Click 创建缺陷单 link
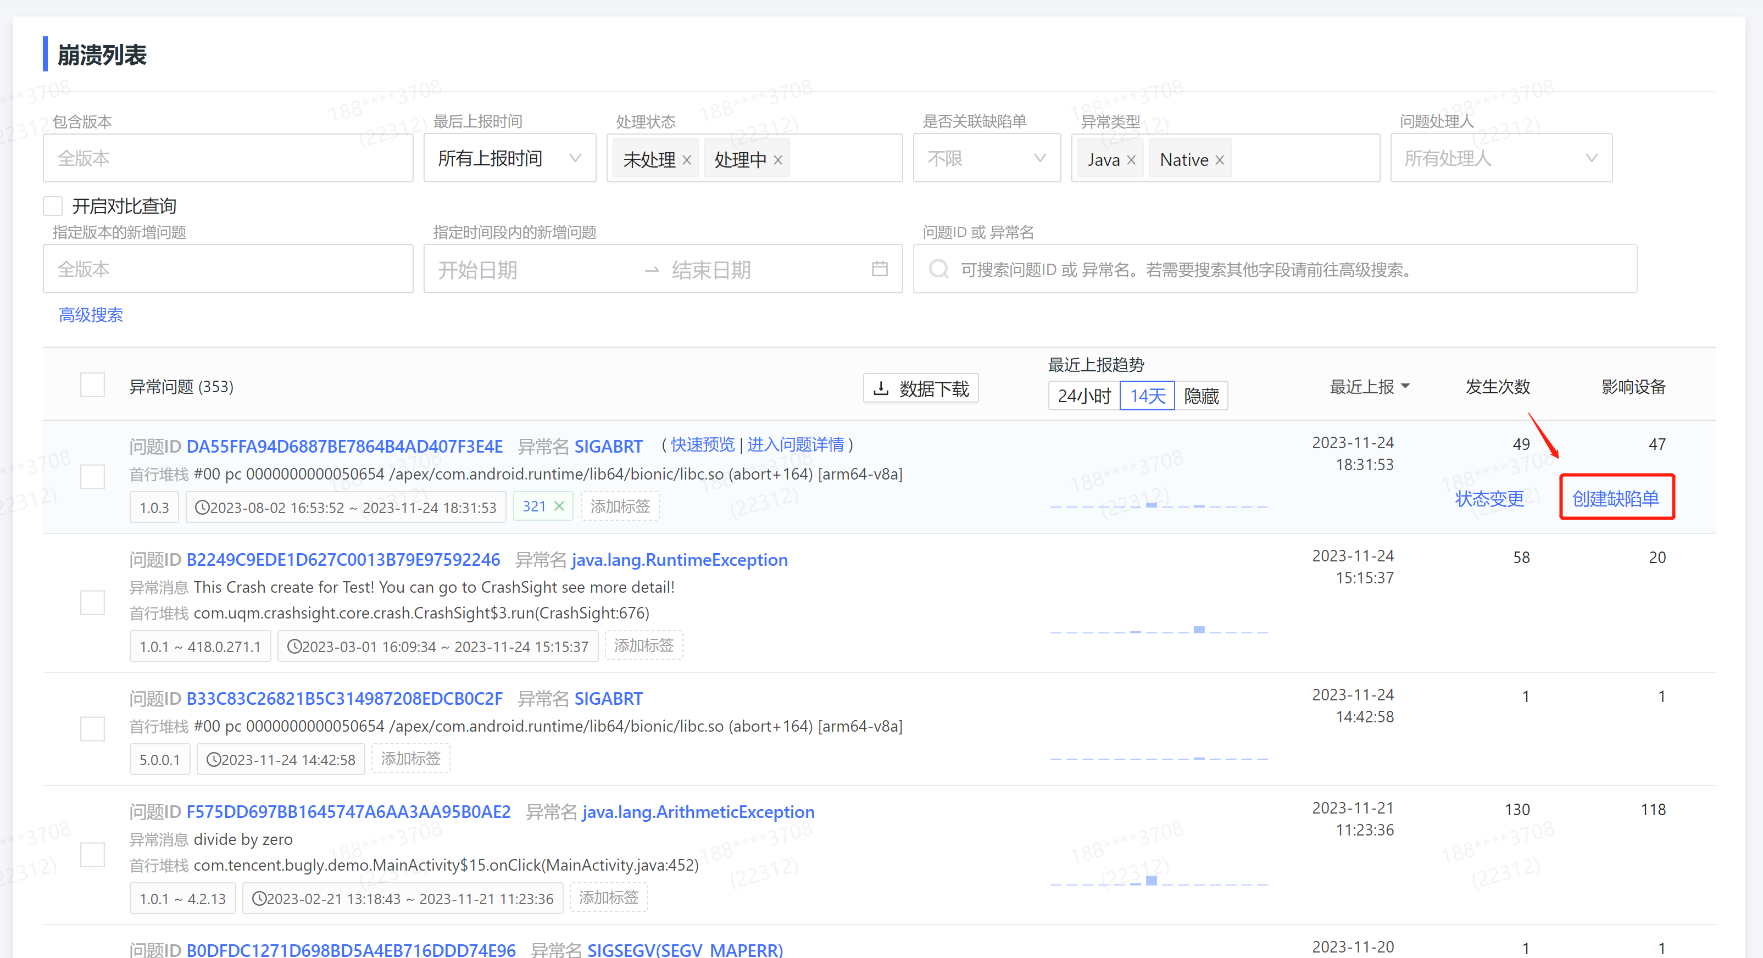1763x958 pixels. pyautogui.click(x=1616, y=498)
